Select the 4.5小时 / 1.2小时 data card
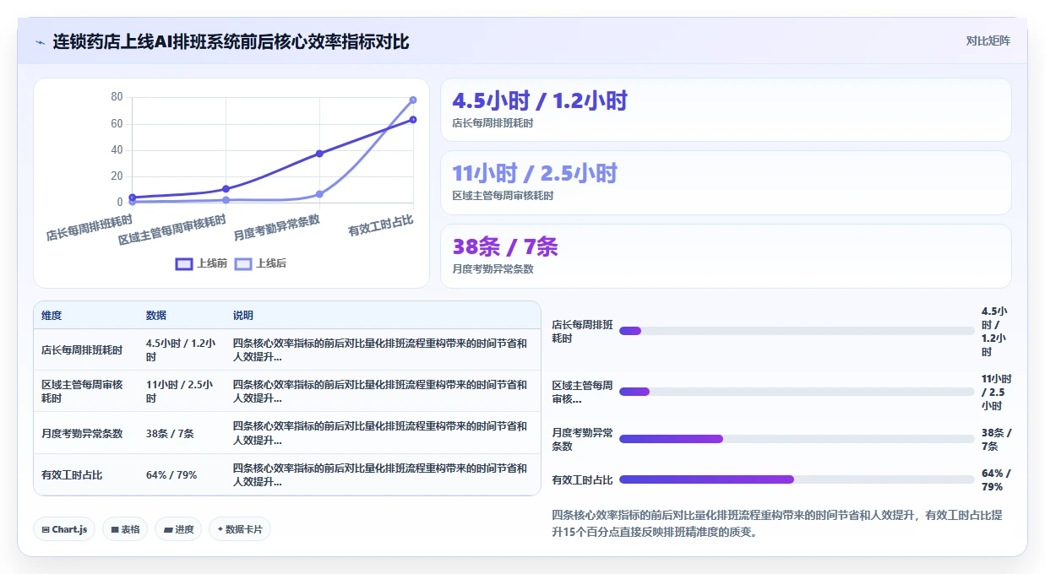Viewport: 1045px width, 574px height. pos(726,110)
